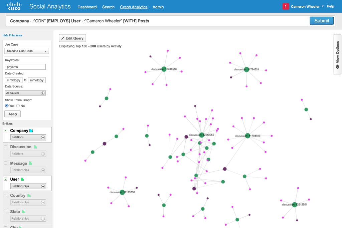Click the Keywords input field
Viewport: 342px width, 228px height.
[25, 67]
